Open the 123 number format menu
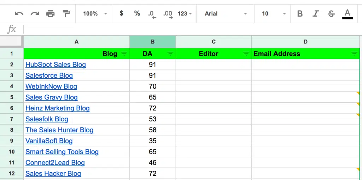This screenshot has width=362, height=180. click(185, 14)
